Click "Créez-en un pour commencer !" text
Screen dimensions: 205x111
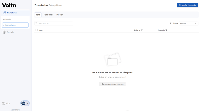tap(112, 77)
